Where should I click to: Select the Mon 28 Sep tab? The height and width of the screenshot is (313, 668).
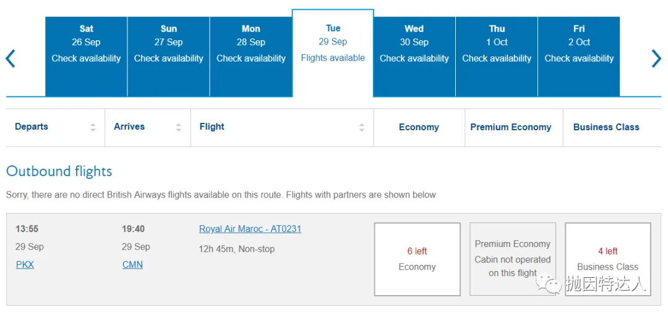click(251, 57)
